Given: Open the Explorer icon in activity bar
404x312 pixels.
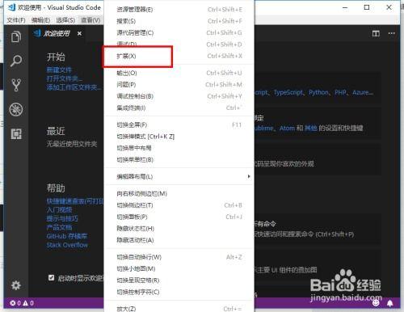Looking at the screenshot, I should [x=16, y=36].
